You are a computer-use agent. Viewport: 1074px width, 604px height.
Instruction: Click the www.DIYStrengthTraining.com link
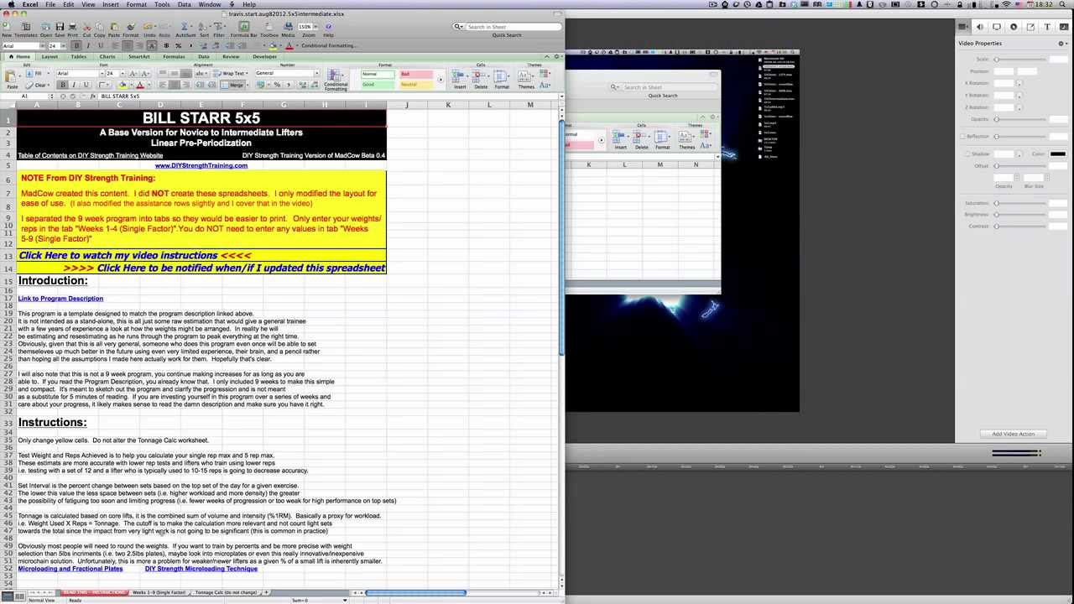pos(201,165)
